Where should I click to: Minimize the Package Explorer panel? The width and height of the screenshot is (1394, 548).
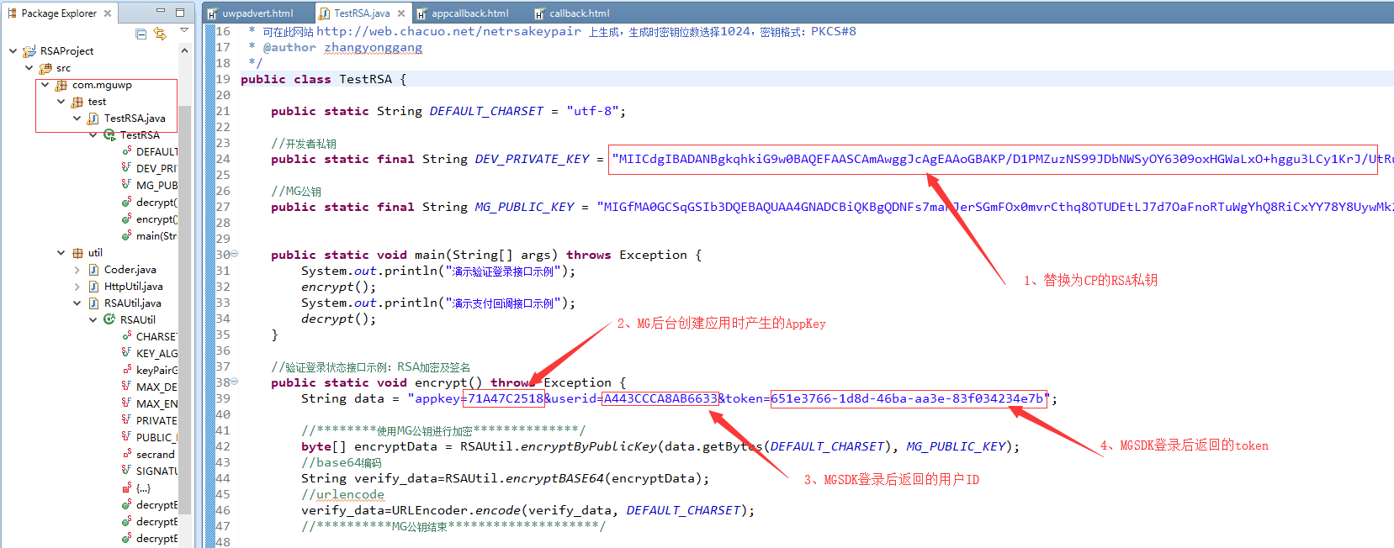(x=161, y=12)
